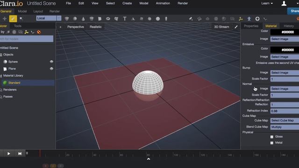Image resolution: width=299 pixels, height=168 pixels.
Task: Expand timeline panel with up chevron
Action: point(149,159)
